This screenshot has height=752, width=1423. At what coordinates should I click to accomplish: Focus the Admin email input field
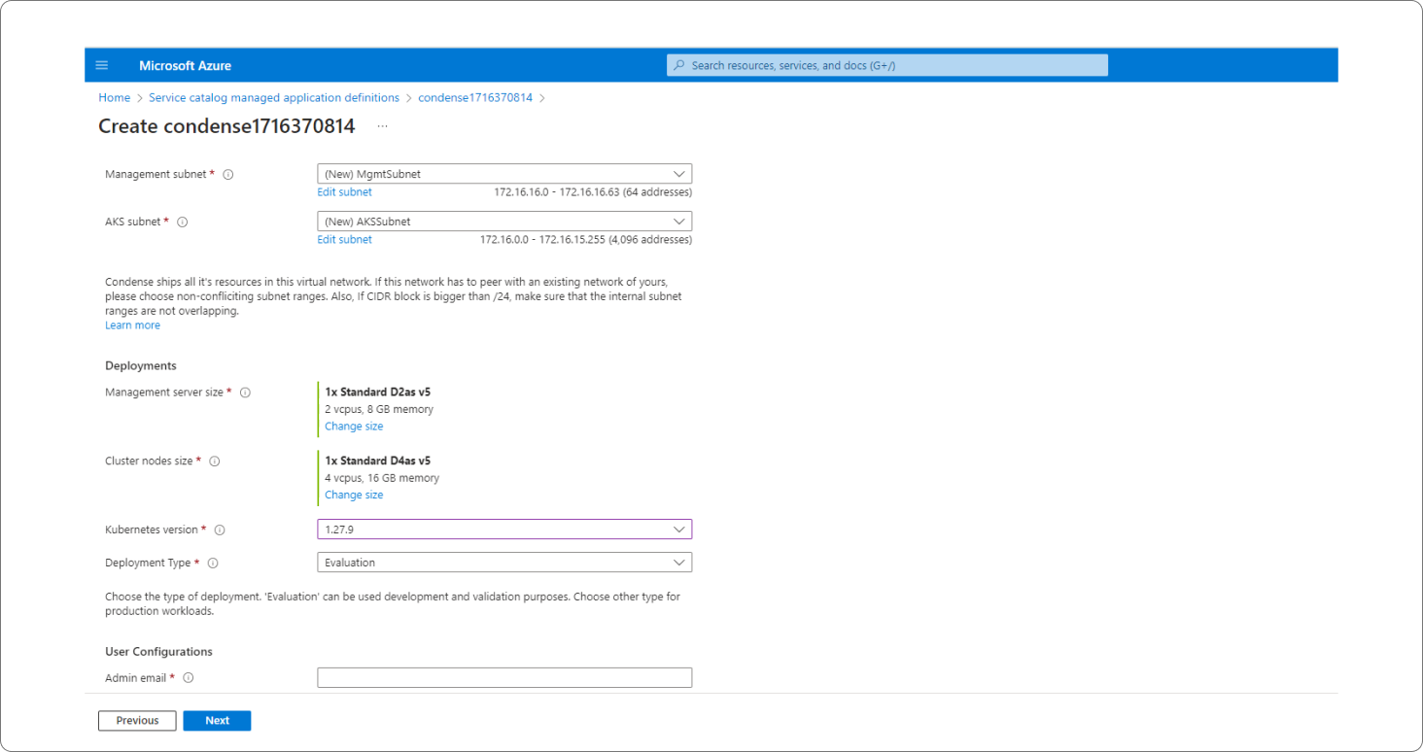tap(503, 678)
